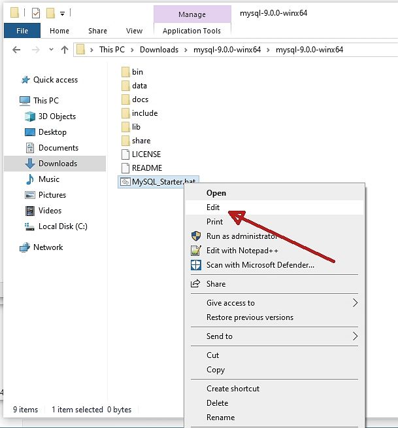
Task: Expand the chevron after This PC in path
Action: coord(132,50)
